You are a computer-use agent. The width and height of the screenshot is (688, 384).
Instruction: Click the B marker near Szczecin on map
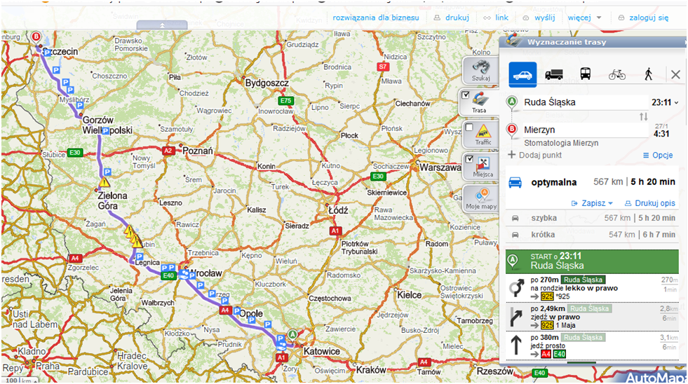pos(36,37)
